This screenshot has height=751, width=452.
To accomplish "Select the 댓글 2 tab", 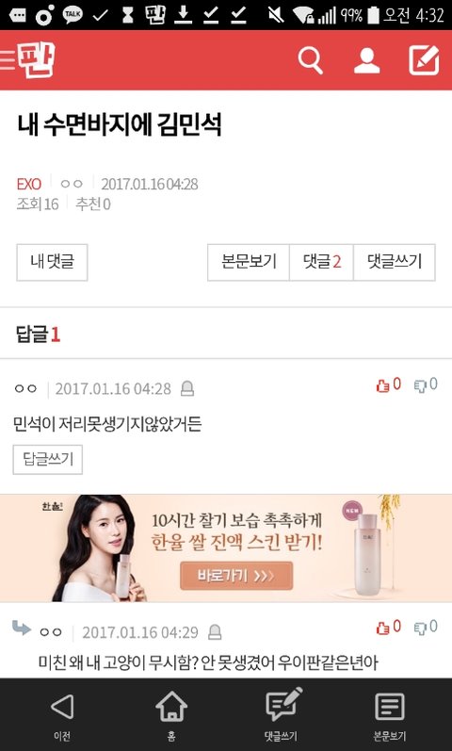I will [321, 262].
